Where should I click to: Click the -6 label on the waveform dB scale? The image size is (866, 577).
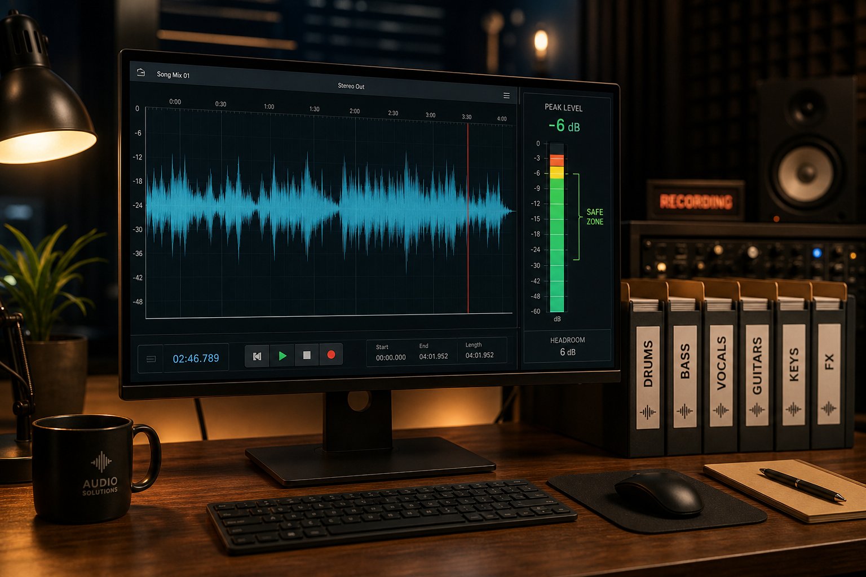click(x=138, y=133)
